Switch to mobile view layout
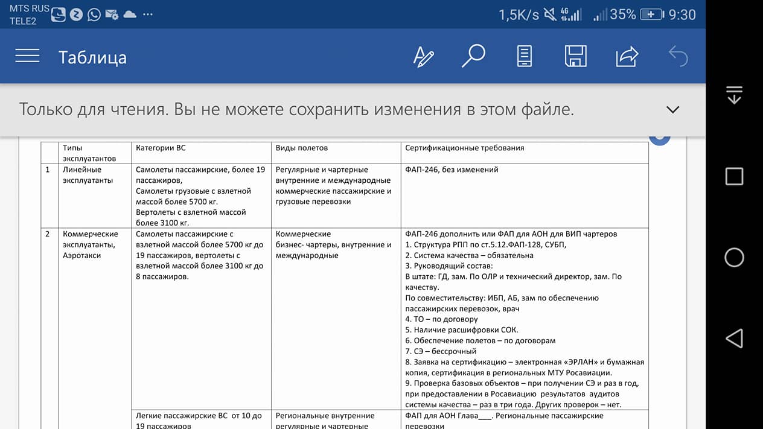 524,56
